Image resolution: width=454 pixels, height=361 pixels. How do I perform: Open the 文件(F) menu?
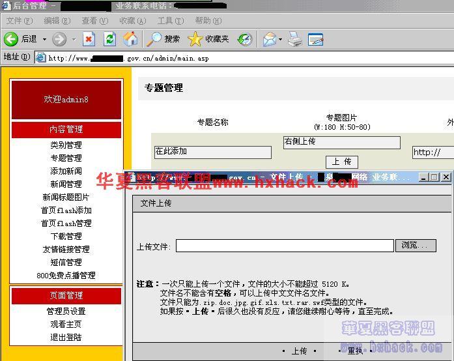pyautogui.click(x=19, y=21)
